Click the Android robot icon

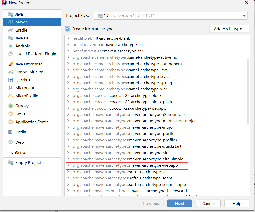point(11,46)
